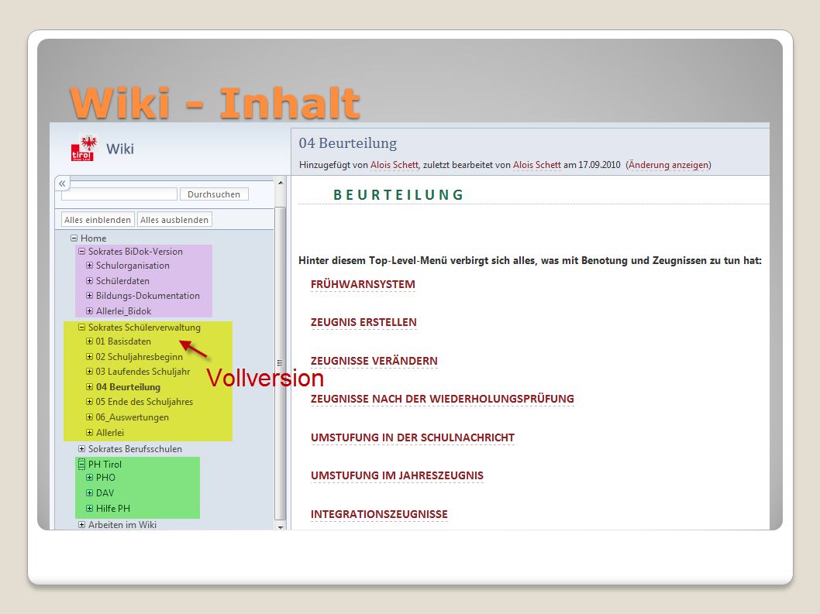Screen dimensions: 820x614
Task: Open Umstufung in der Schulnachricht link
Action: [x=412, y=437]
